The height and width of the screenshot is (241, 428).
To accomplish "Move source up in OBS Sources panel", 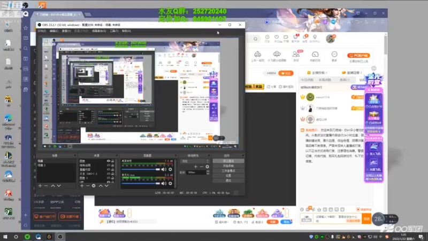I will (x=101, y=186).
